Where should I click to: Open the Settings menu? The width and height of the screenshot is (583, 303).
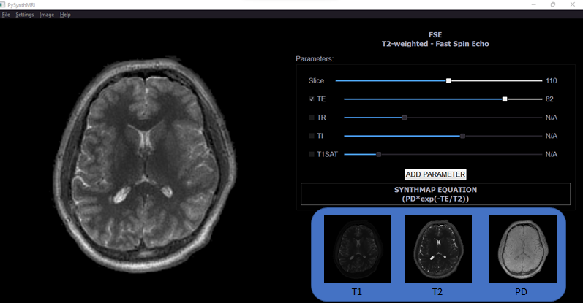coord(25,15)
